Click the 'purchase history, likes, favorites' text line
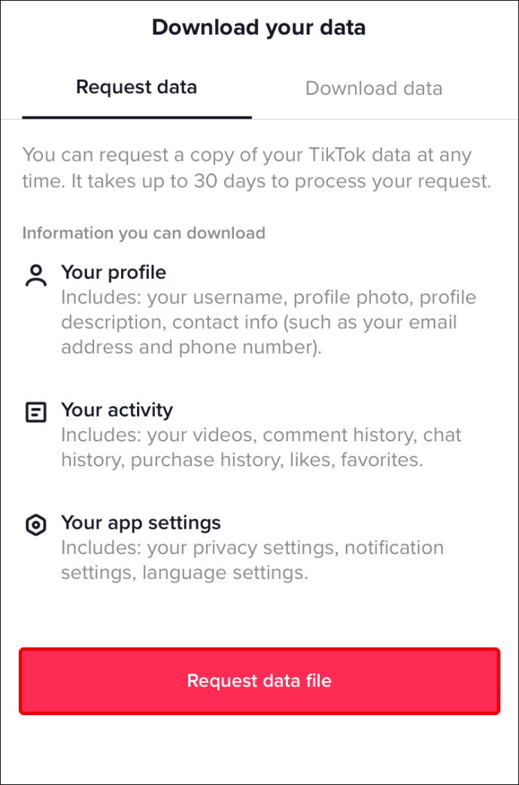Screen dimensions: 519x785 [241, 460]
